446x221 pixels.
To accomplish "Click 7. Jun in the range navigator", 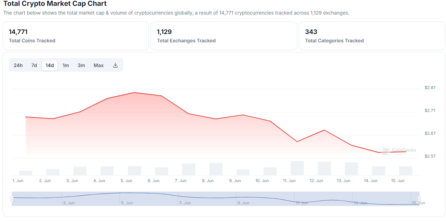I will tap(185, 203).
